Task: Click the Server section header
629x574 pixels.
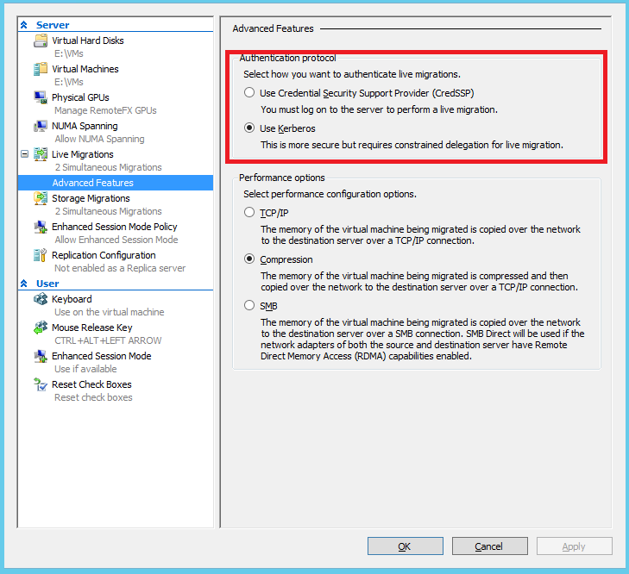Action: coord(53,25)
